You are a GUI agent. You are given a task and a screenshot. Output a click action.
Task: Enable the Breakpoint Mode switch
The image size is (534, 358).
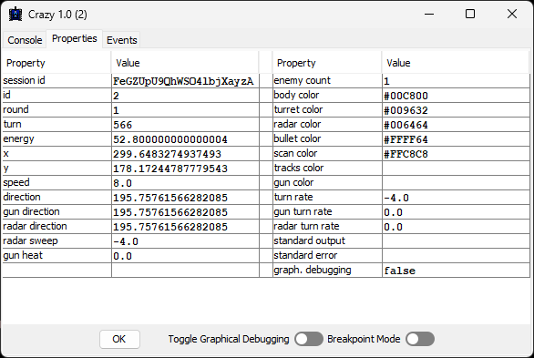point(420,339)
